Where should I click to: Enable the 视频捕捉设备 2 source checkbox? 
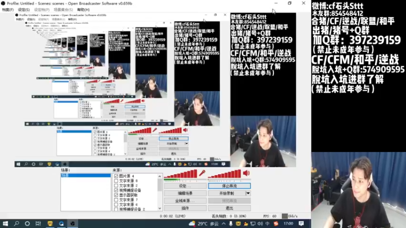point(116,209)
